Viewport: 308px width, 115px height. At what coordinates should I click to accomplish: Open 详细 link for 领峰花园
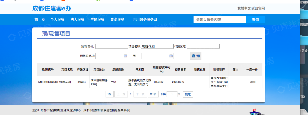253,82
